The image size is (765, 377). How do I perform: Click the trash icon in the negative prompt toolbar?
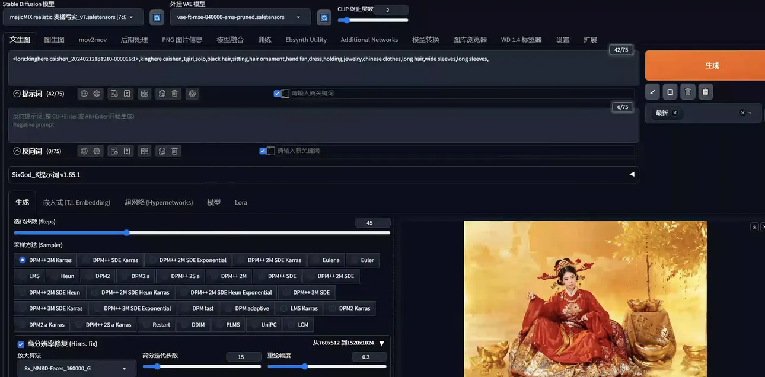(175, 151)
